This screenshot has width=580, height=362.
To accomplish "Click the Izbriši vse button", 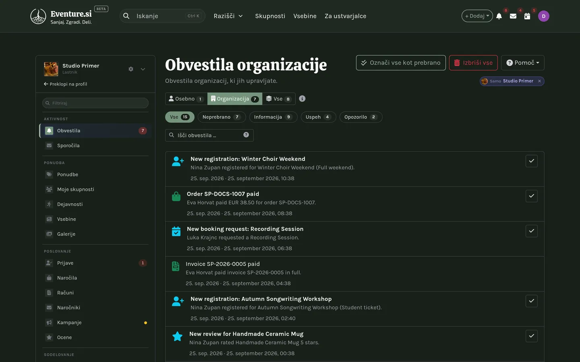I will 473,63.
